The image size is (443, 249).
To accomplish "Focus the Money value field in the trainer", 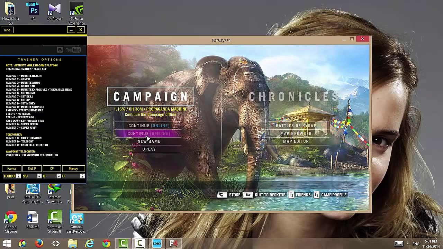I will pyautogui.click(x=71, y=176).
